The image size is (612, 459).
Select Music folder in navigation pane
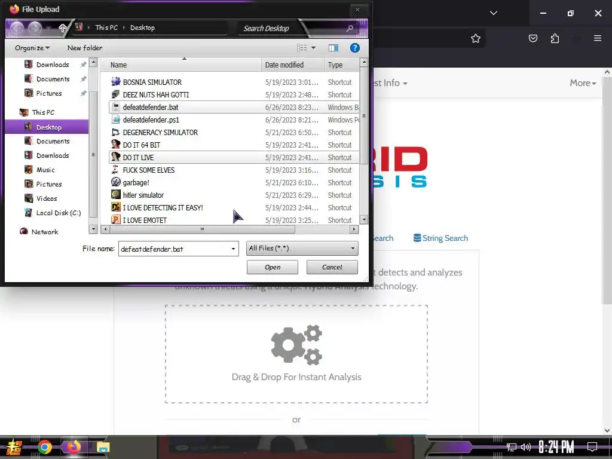coord(45,170)
